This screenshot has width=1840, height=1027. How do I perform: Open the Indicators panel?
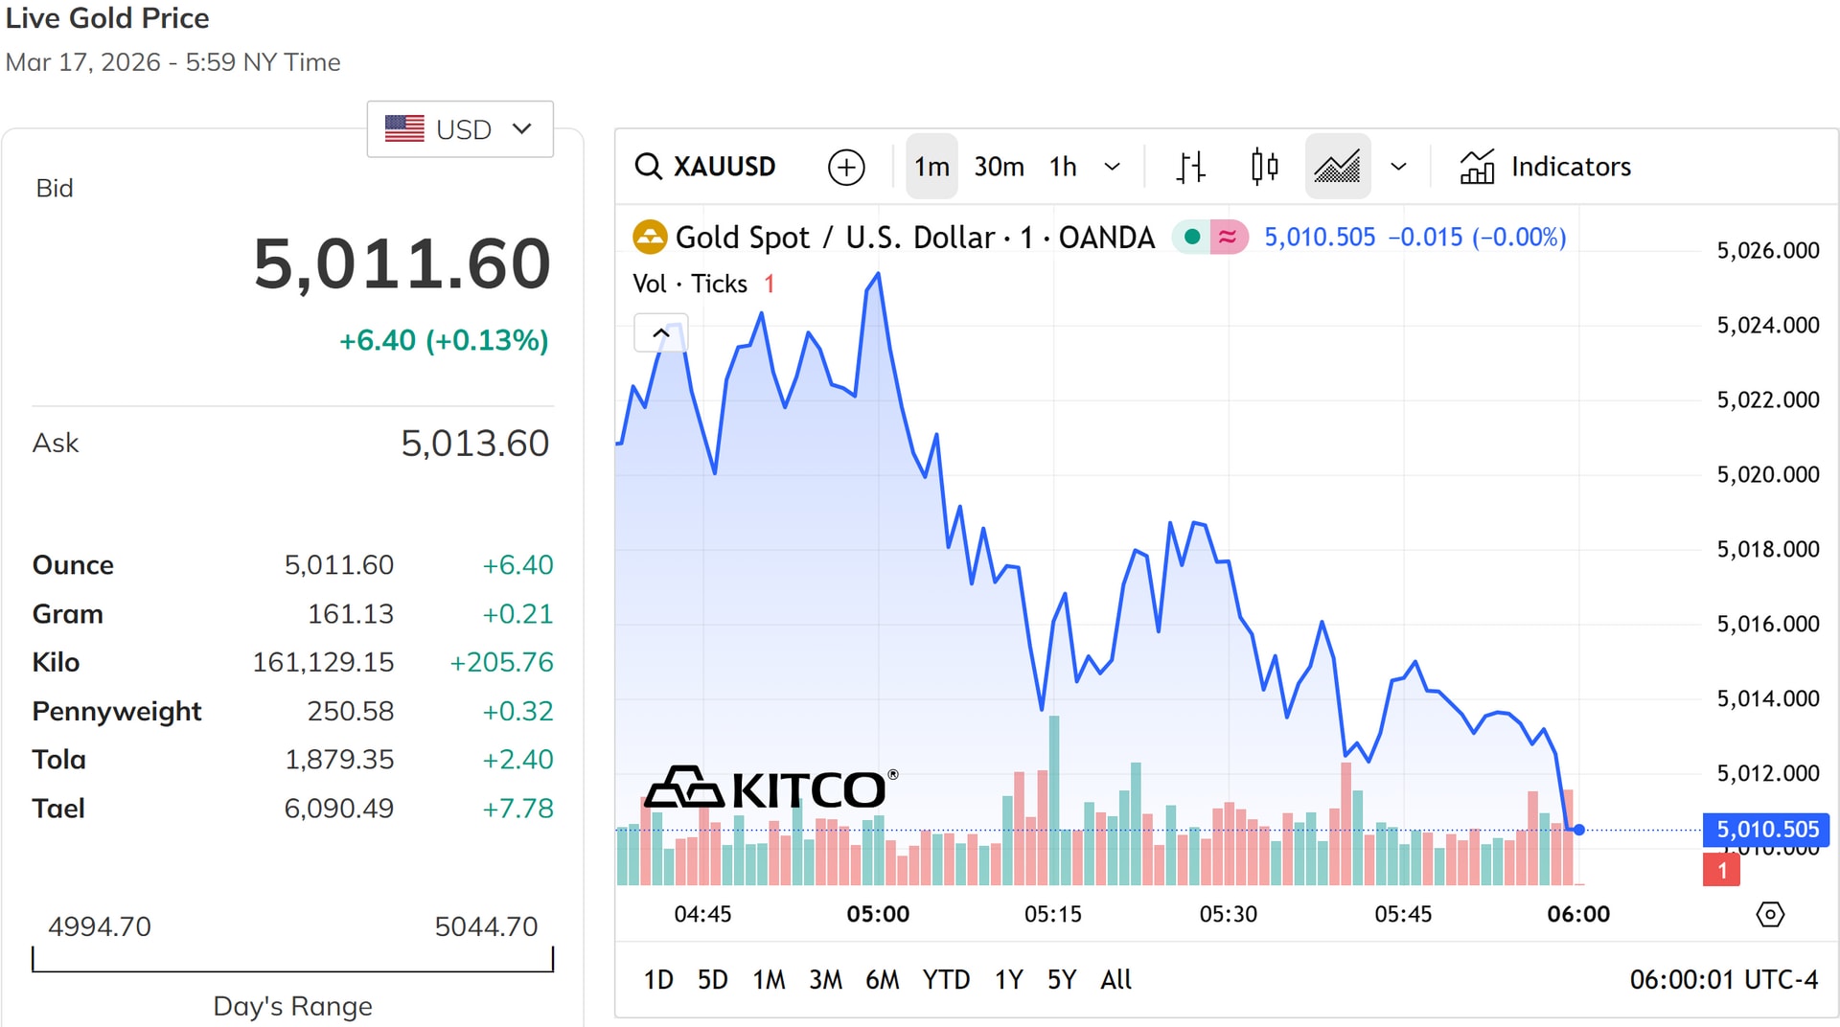click(x=1545, y=167)
